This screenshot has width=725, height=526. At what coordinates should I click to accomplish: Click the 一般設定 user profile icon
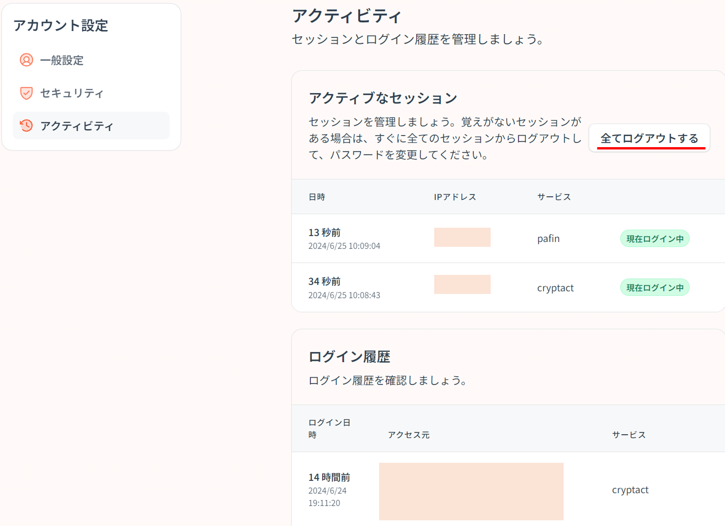click(26, 60)
